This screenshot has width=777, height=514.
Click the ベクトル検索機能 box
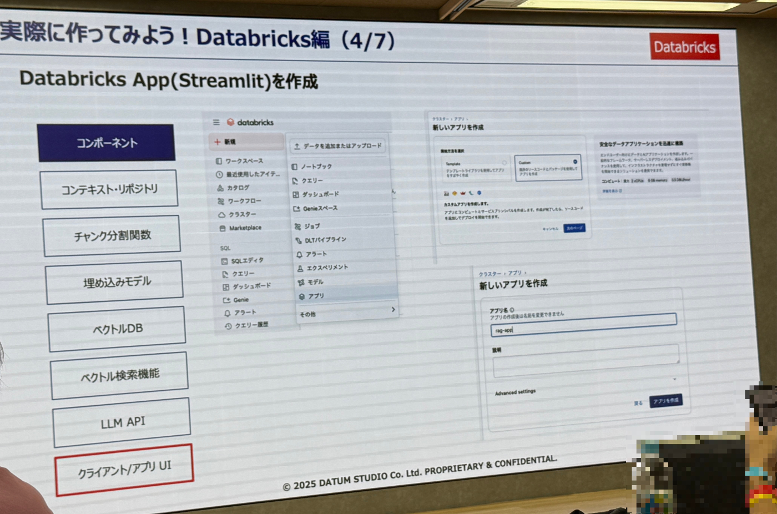click(119, 375)
